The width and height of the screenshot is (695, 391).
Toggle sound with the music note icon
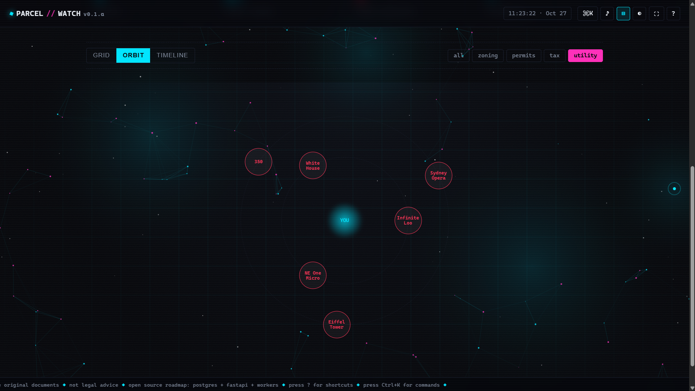(x=607, y=13)
